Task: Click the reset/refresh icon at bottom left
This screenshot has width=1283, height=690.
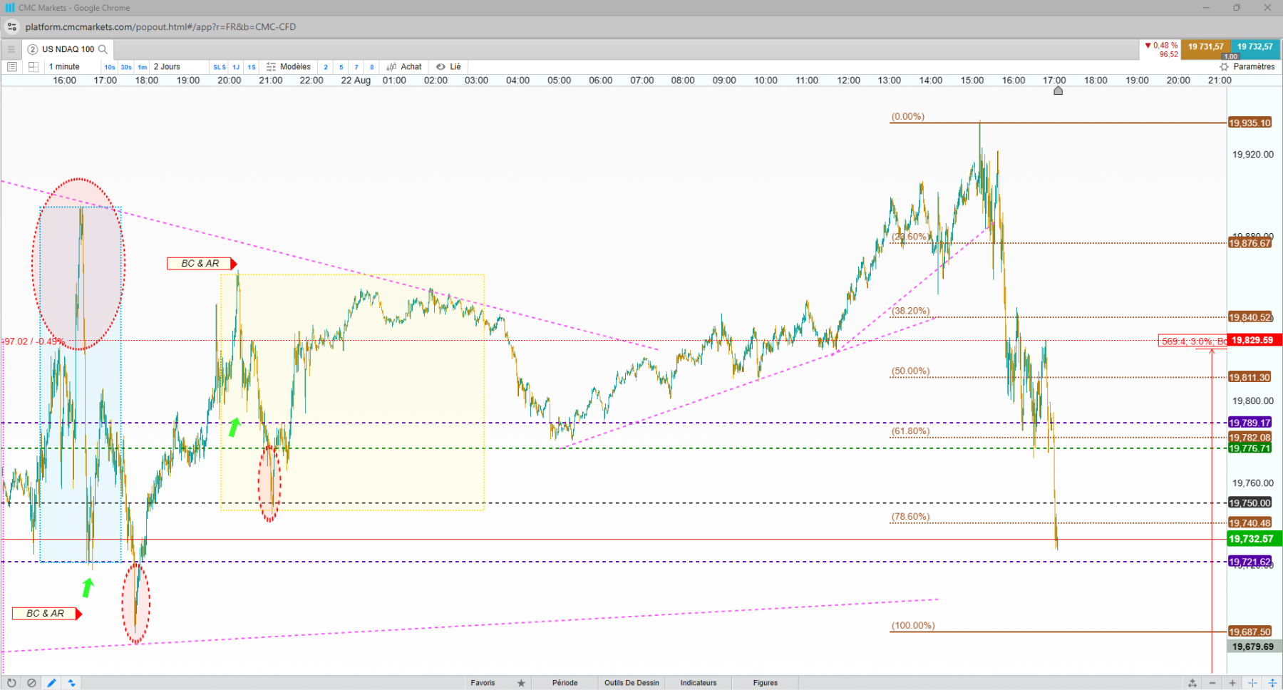Action: (11, 683)
